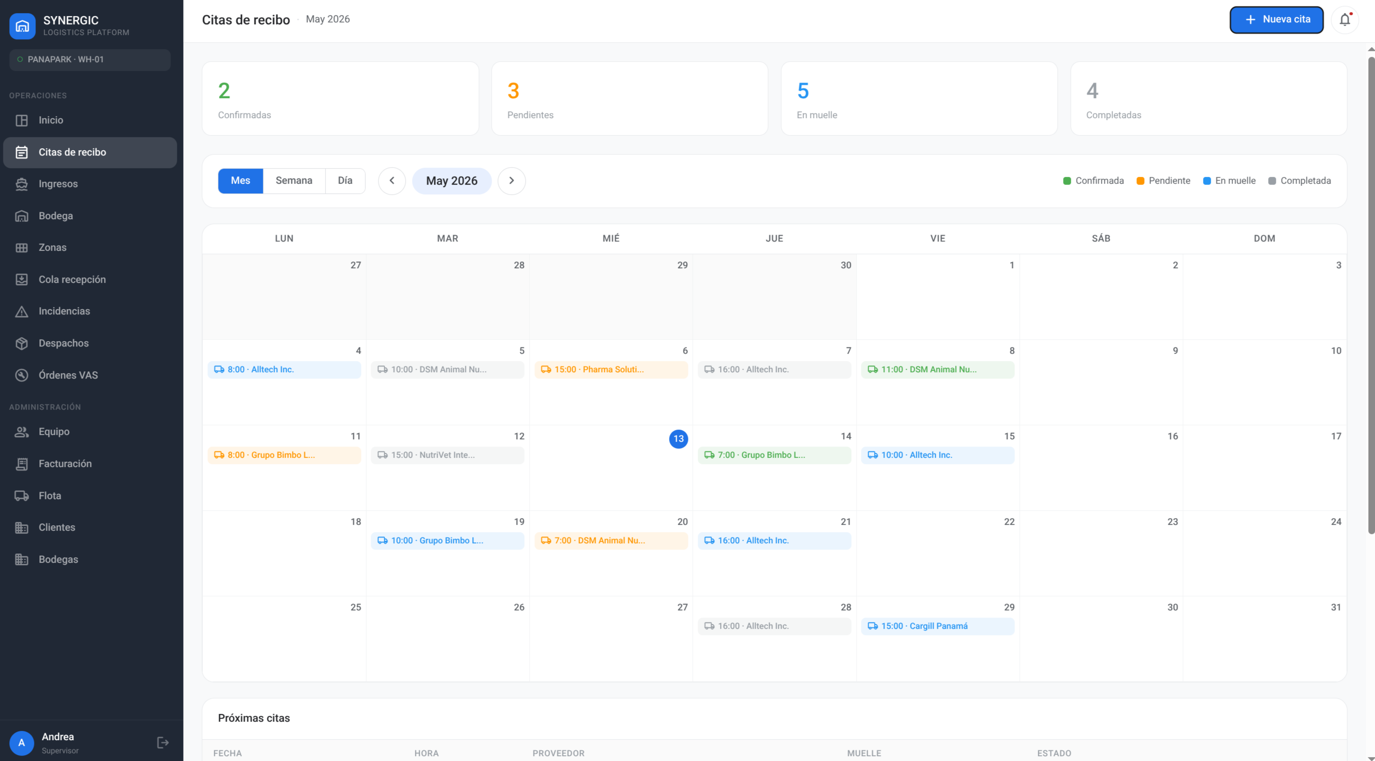Open Bodegas building icon

click(21, 559)
